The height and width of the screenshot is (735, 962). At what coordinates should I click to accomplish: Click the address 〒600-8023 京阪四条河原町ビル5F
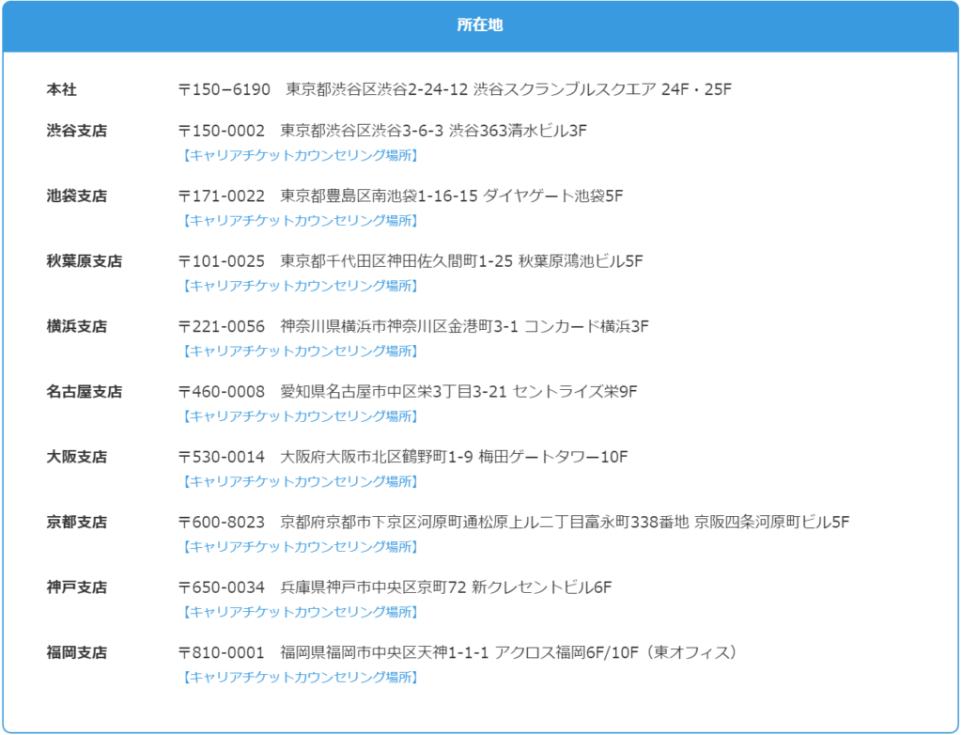(x=514, y=522)
